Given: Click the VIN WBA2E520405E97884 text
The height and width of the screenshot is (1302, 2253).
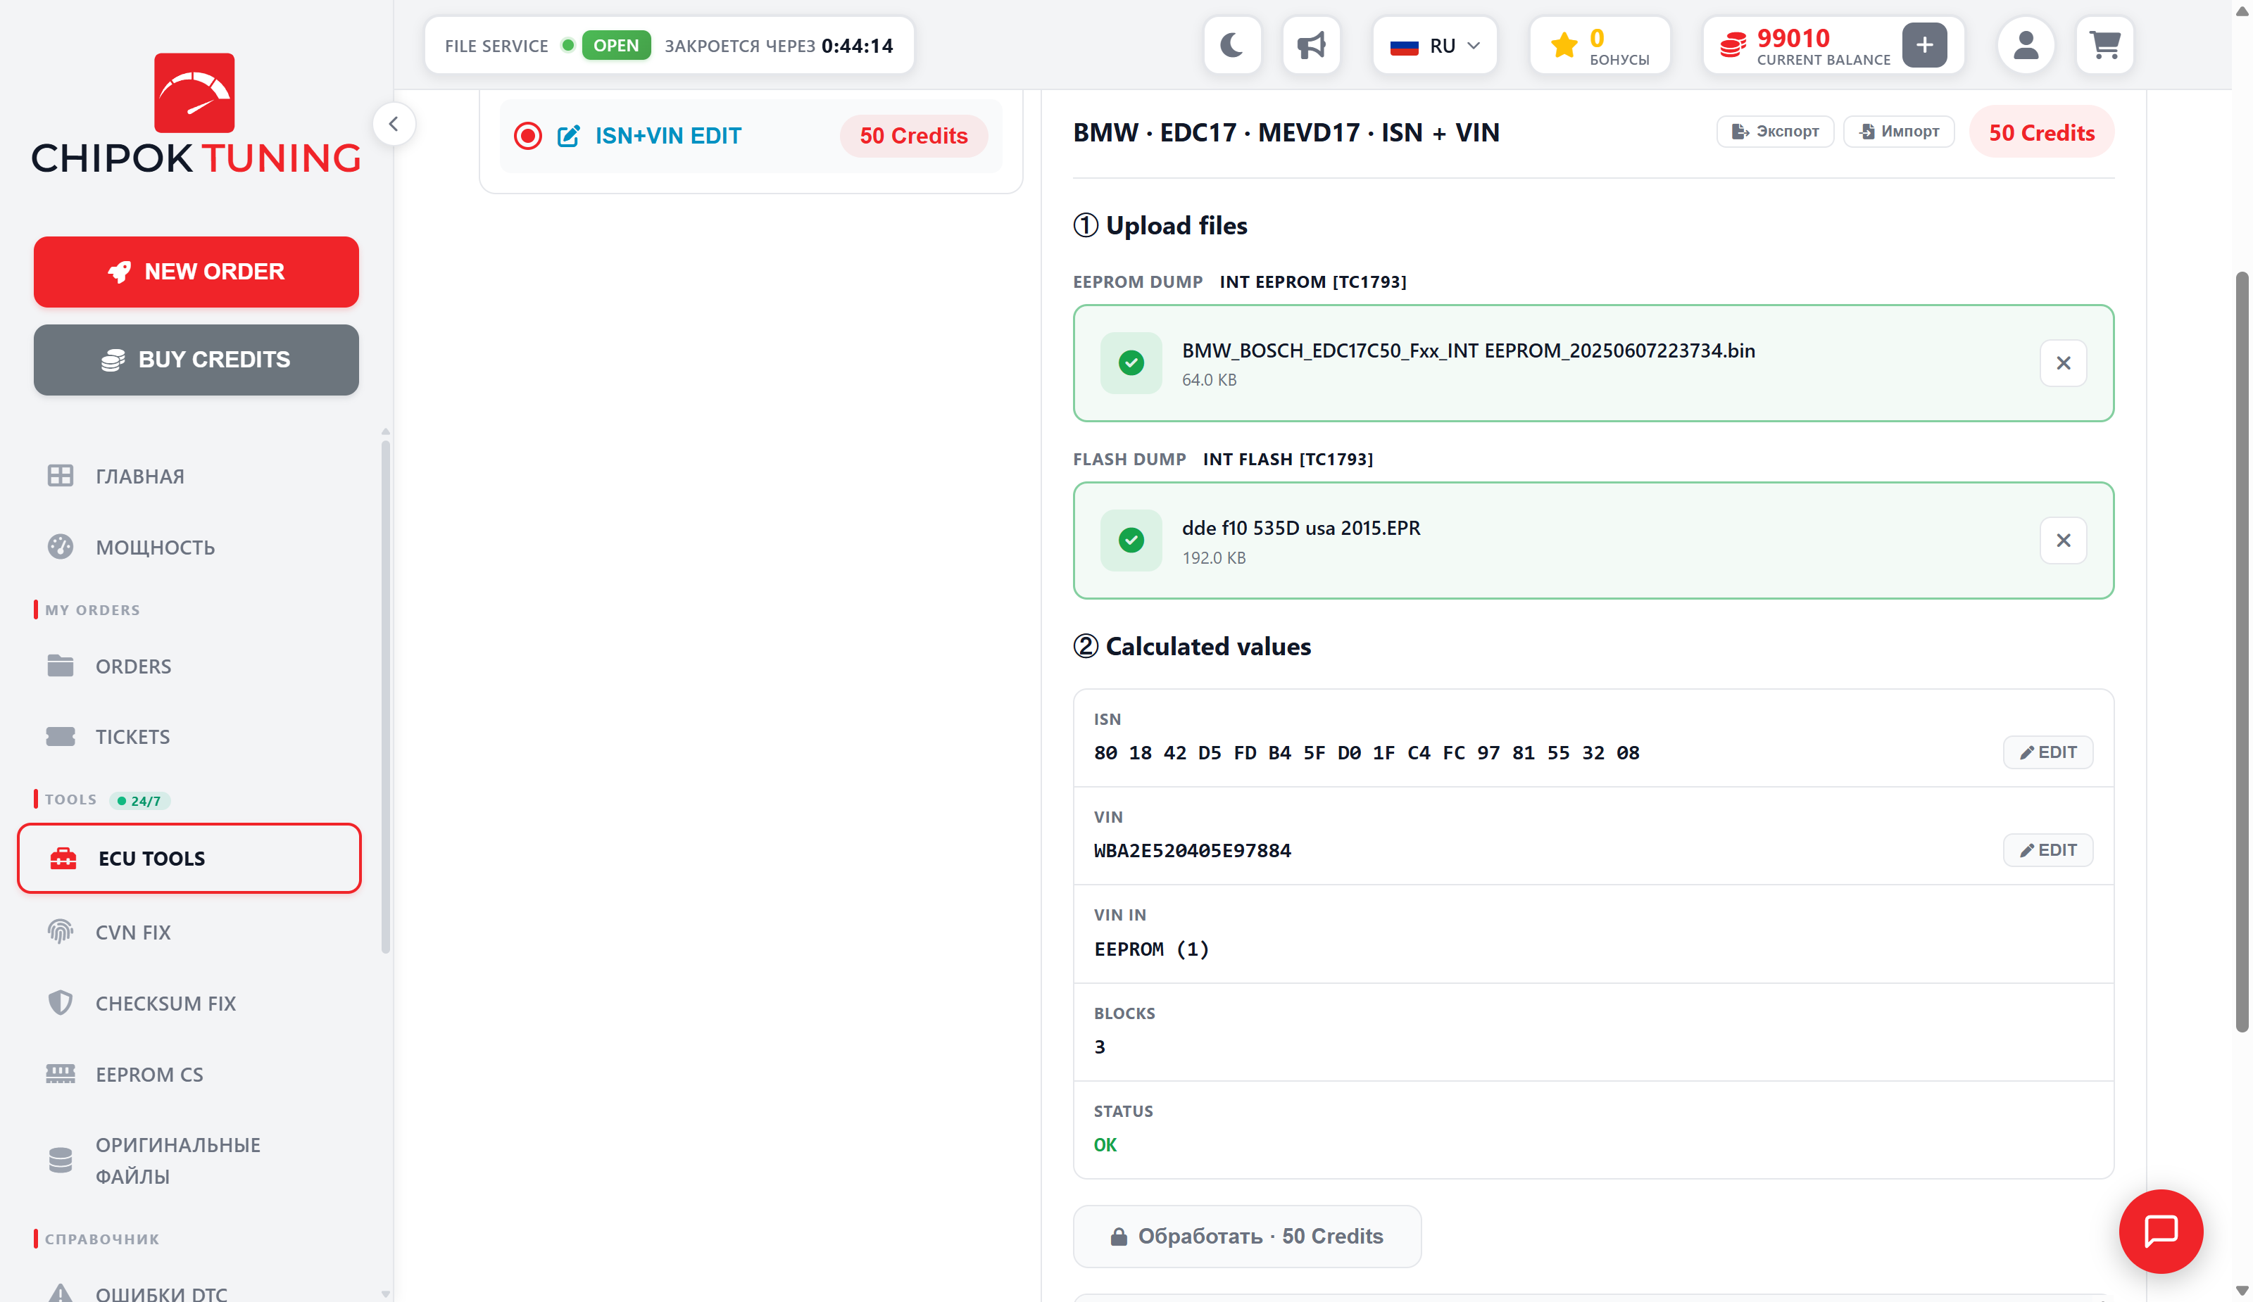Looking at the screenshot, I should [x=1193, y=851].
